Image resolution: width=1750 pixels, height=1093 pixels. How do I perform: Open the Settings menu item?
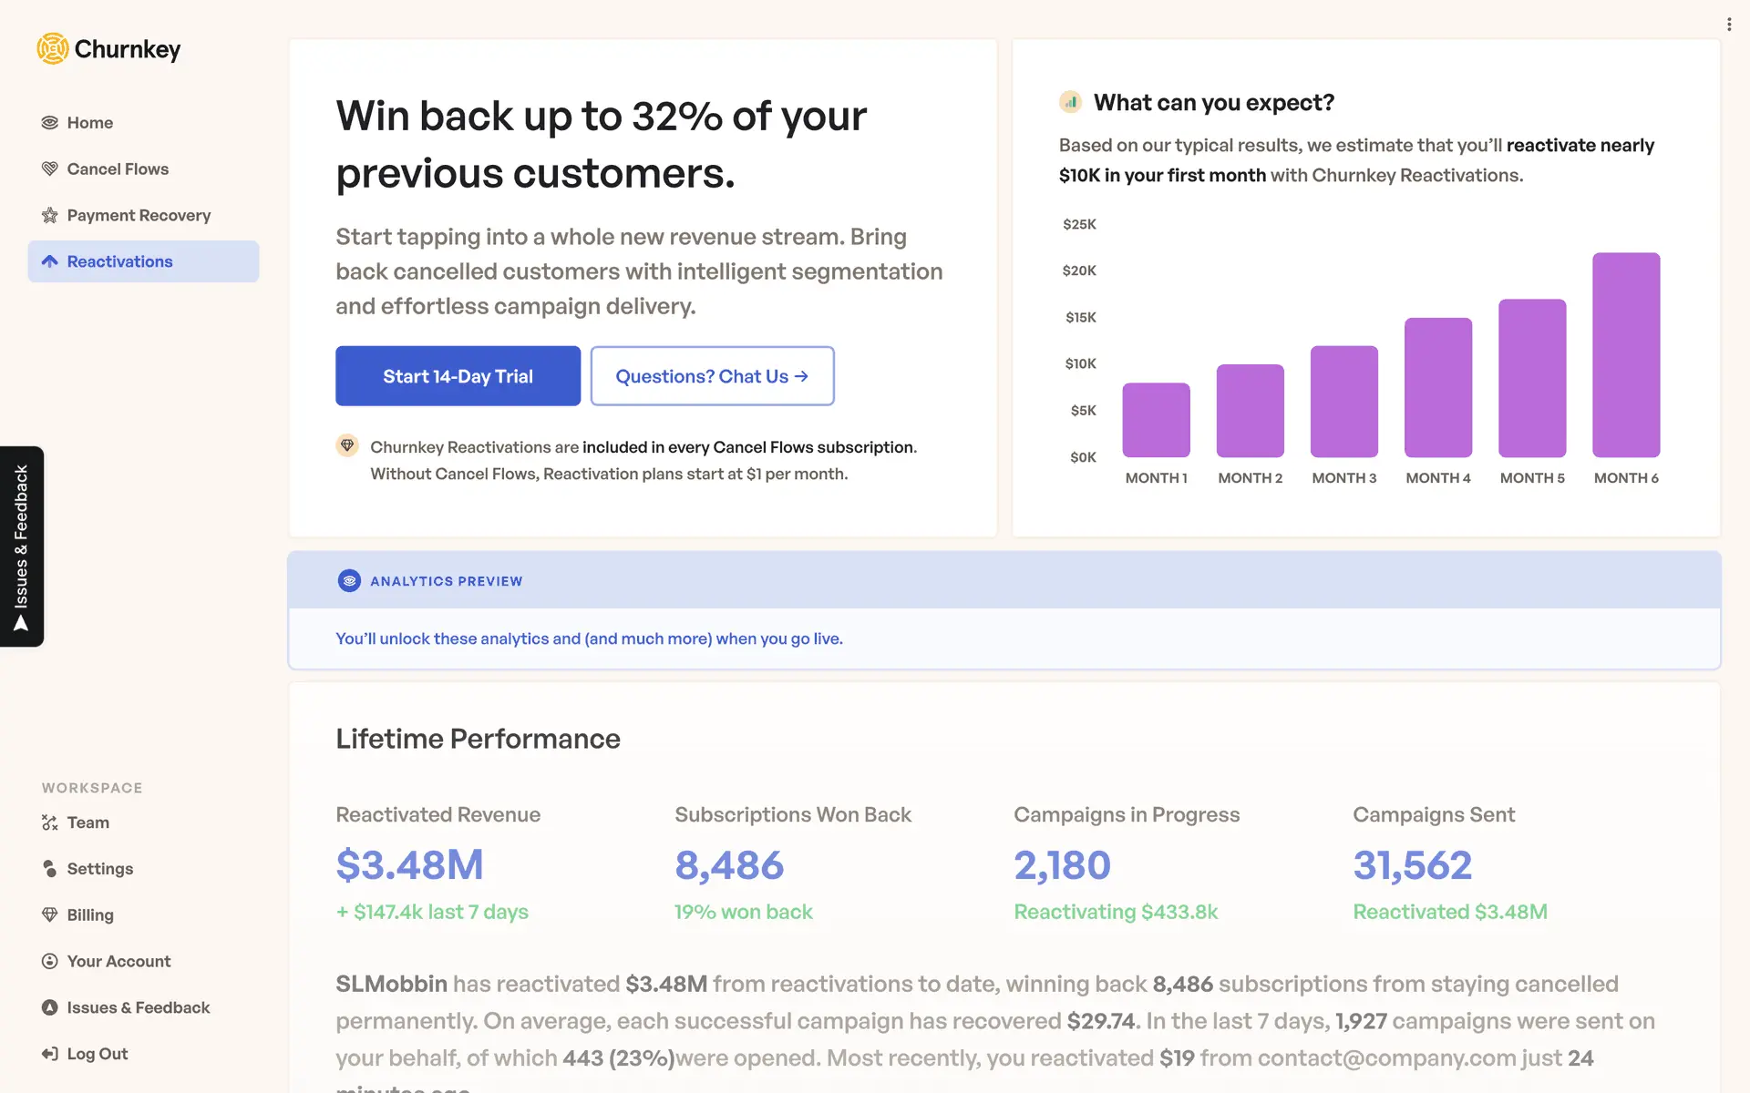pyautogui.click(x=99, y=869)
